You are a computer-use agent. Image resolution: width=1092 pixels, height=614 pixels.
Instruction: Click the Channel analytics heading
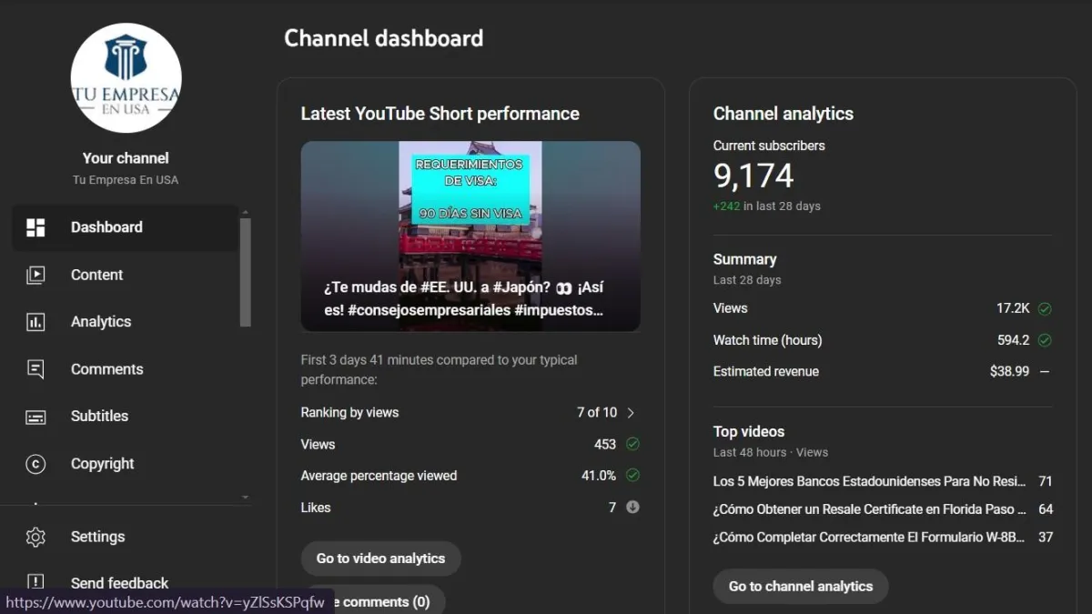784,114
